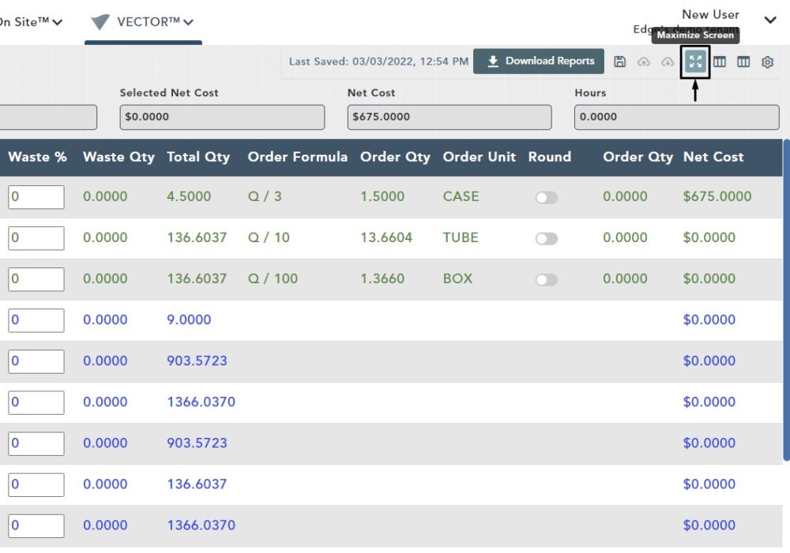790x553 pixels.
Task: Click the cloud upload icon
Action: [644, 62]
